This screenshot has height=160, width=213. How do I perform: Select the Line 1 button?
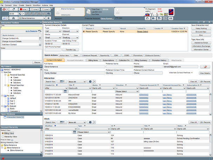(x=24, y=9)
